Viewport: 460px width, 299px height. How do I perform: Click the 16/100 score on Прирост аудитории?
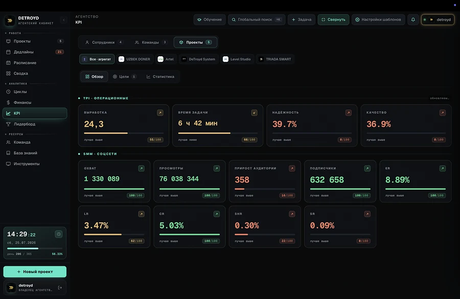(287, 195)
